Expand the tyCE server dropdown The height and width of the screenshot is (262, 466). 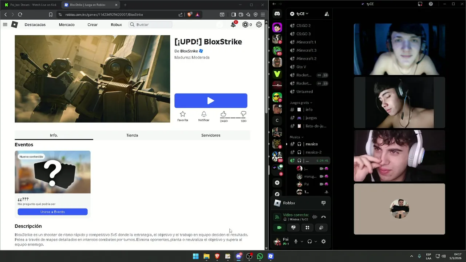(302, 14)
